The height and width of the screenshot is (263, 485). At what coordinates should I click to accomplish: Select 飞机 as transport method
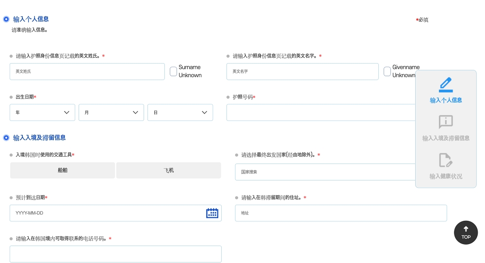(x=169, y=170)
